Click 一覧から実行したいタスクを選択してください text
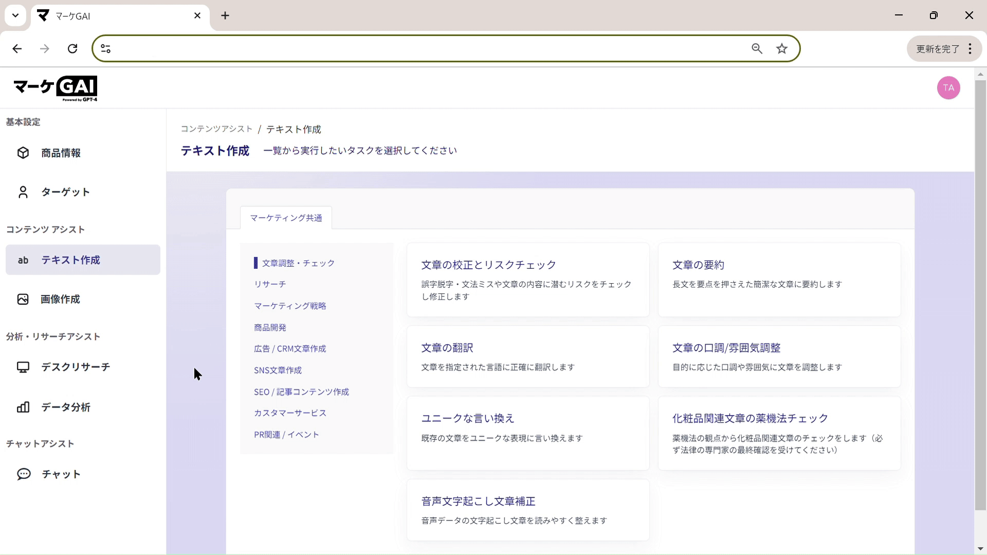The width and height of the screenshot is (987, 555). (x=360, y=151)
